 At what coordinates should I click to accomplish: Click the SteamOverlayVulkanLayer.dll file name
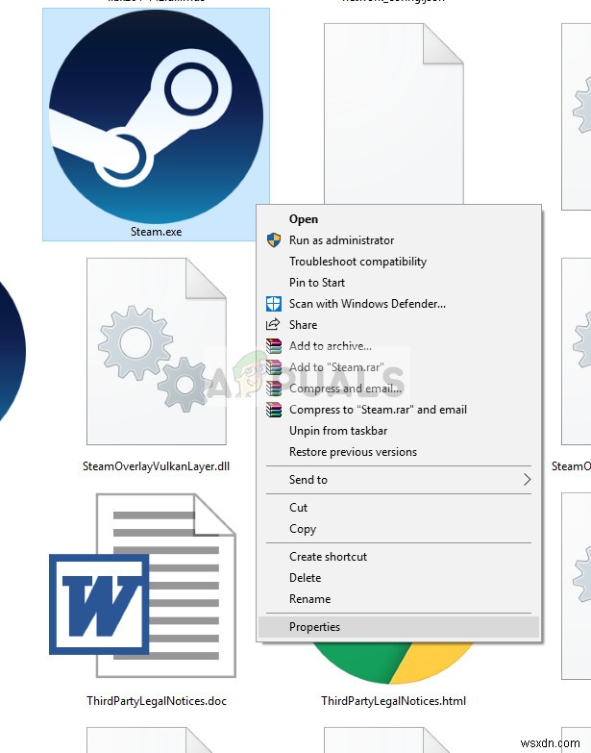click(157, 466)
